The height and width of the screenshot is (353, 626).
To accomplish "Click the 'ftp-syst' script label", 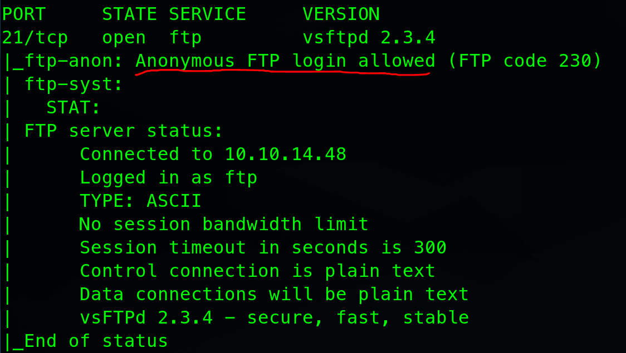I will (x=74, y=84).
